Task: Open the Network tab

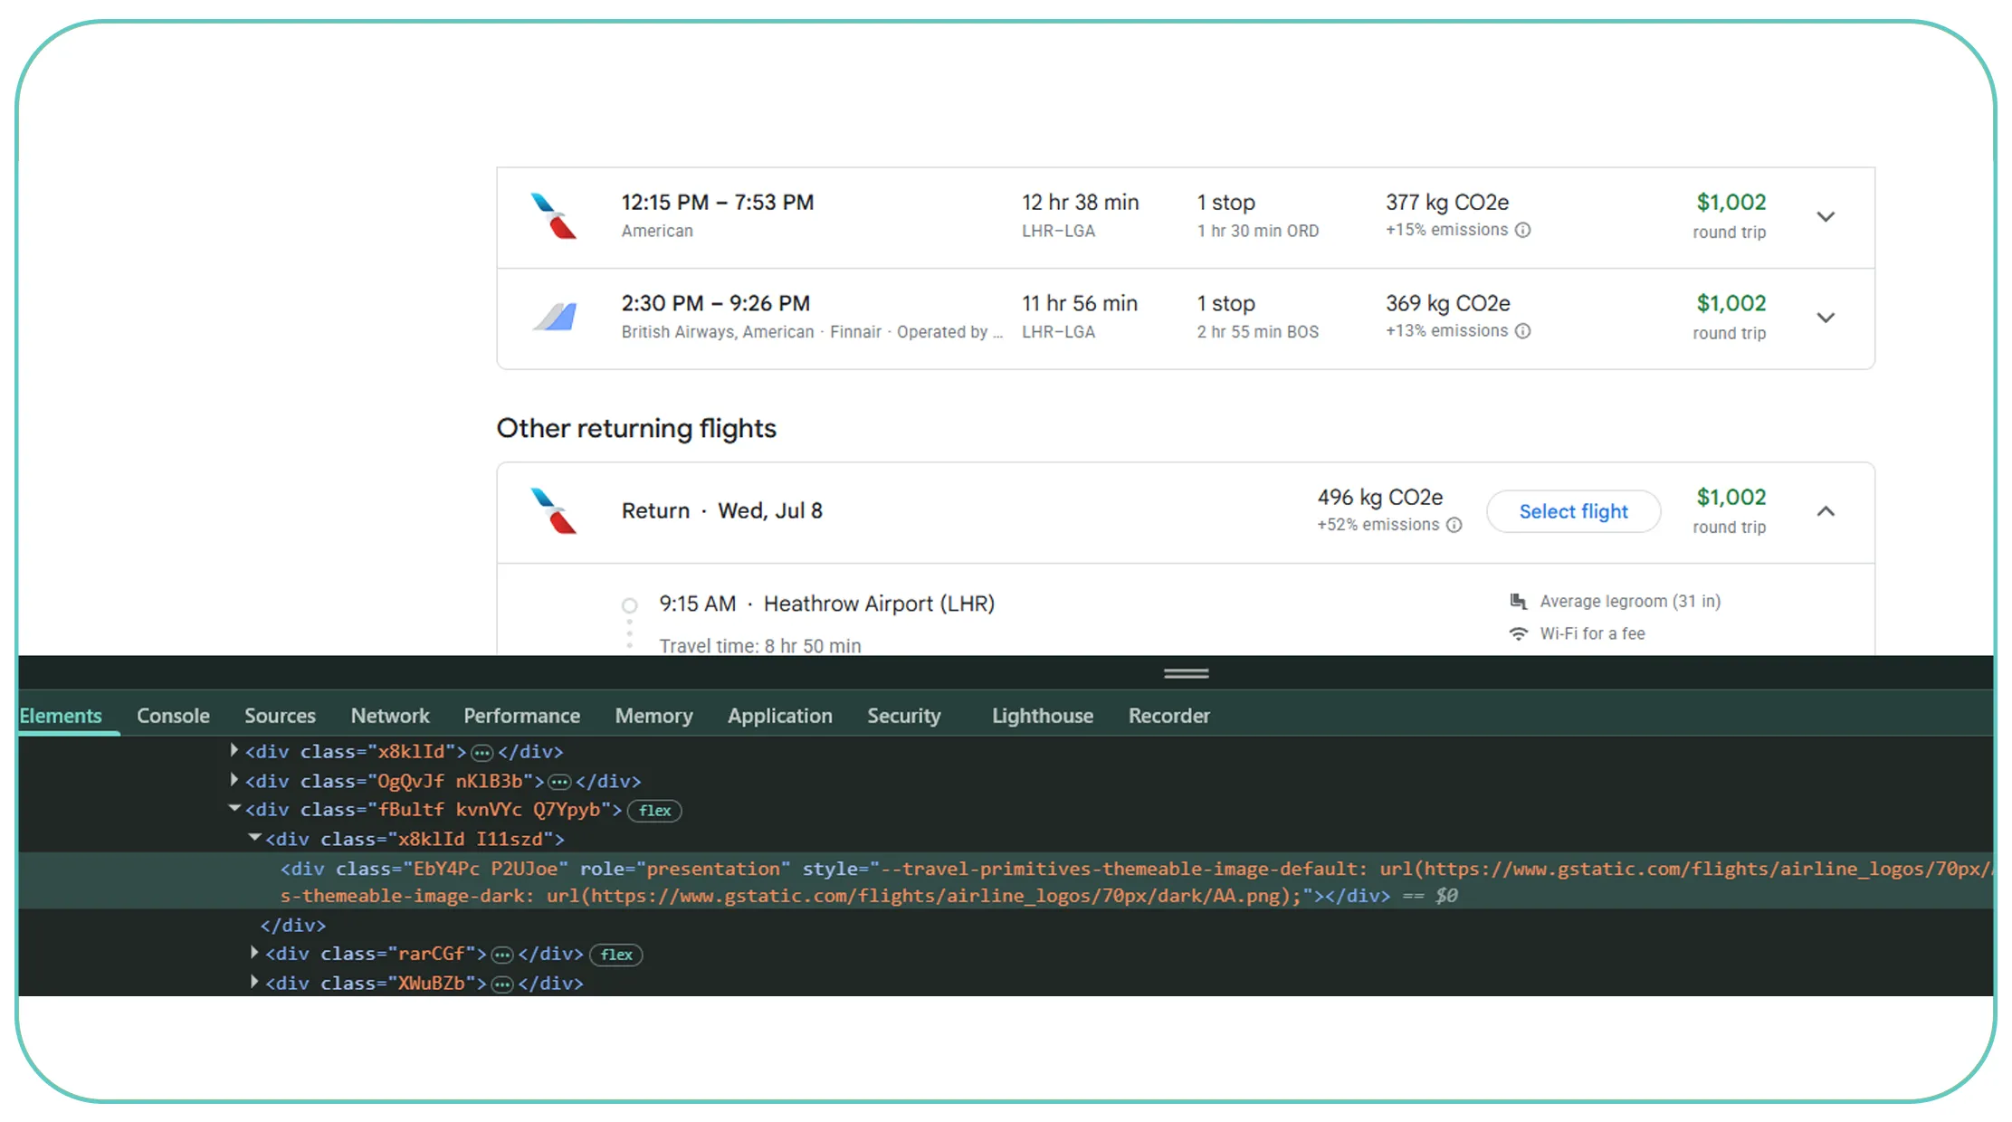Action: click(x=390, y=716)
